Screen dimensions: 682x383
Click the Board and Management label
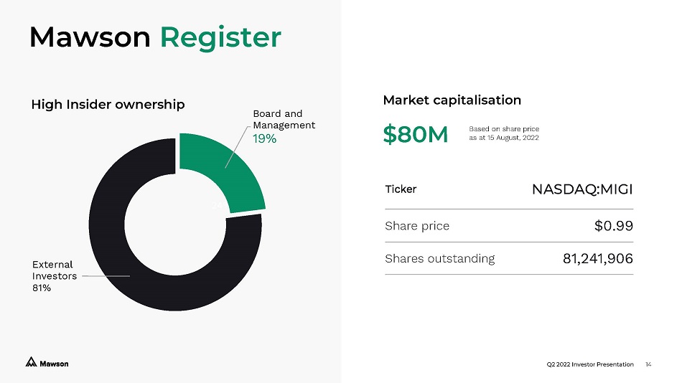coord(284,119)
